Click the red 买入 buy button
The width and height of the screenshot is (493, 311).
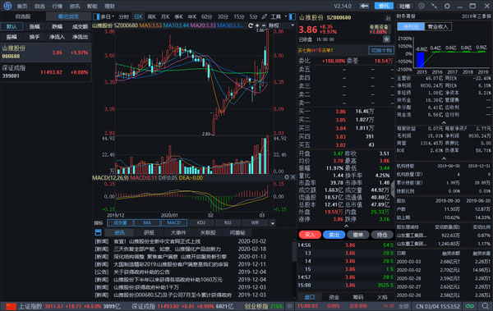(310, 235)
